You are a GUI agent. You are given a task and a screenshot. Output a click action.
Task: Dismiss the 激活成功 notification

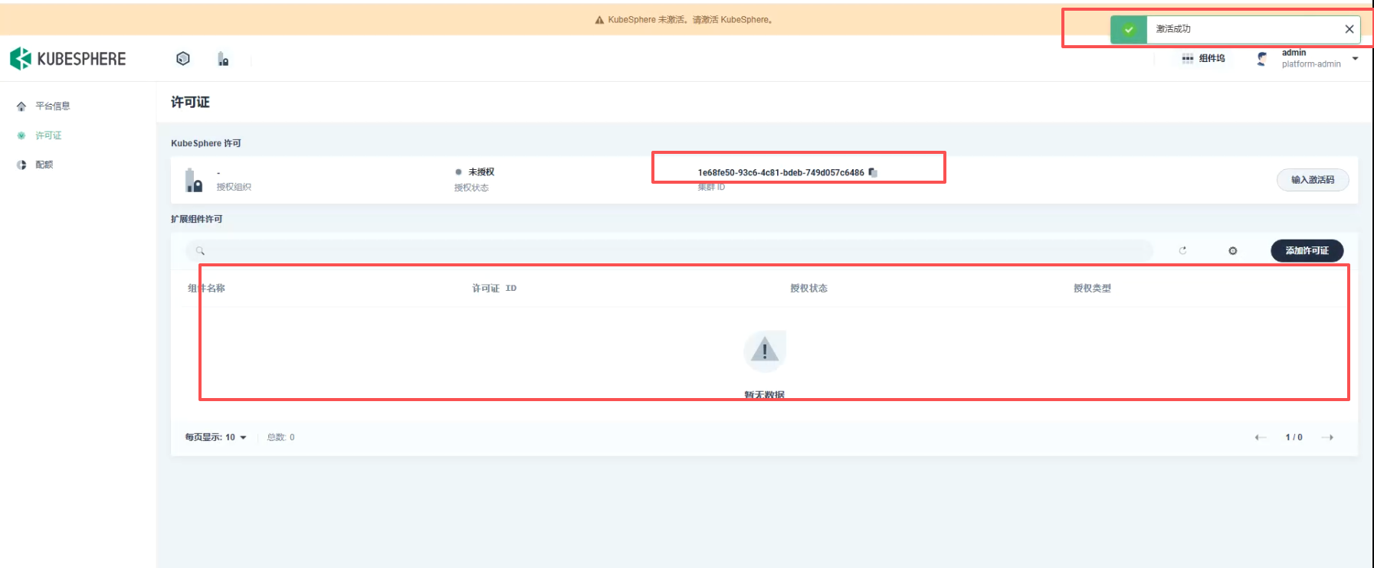pos(1349,29)
